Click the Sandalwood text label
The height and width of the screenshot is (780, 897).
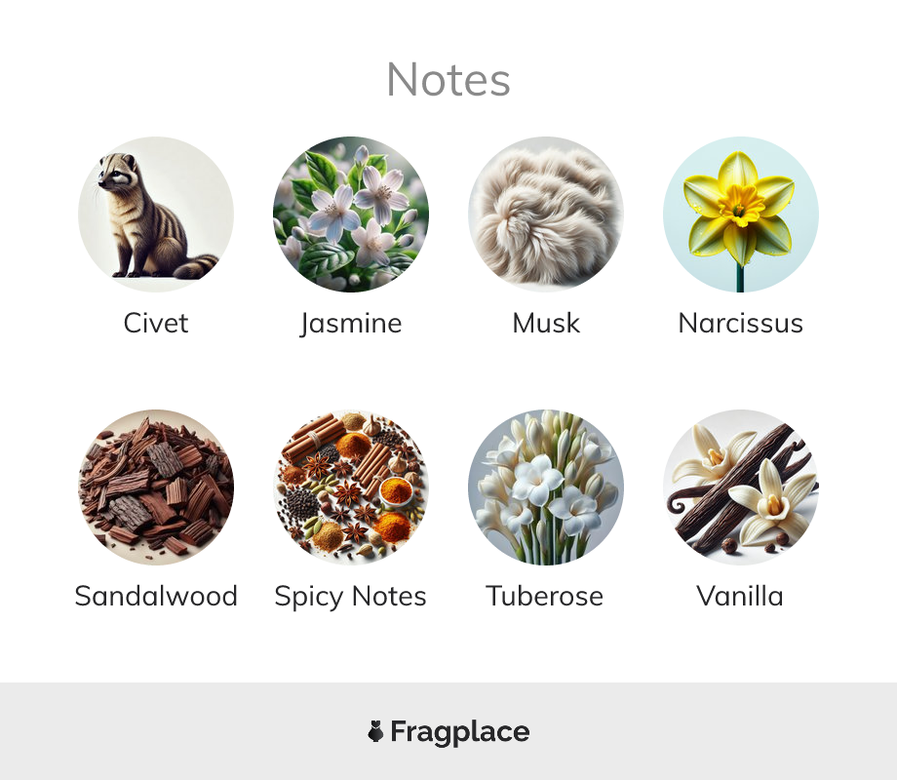(x=156, y=597)
